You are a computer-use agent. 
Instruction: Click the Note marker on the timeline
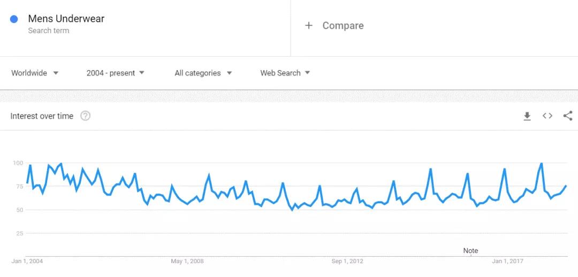pos(470,251)
